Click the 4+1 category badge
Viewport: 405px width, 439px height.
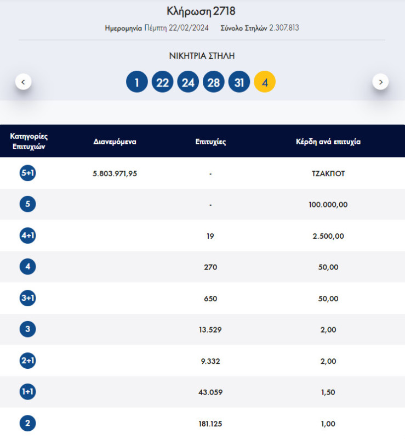[28, 236]
